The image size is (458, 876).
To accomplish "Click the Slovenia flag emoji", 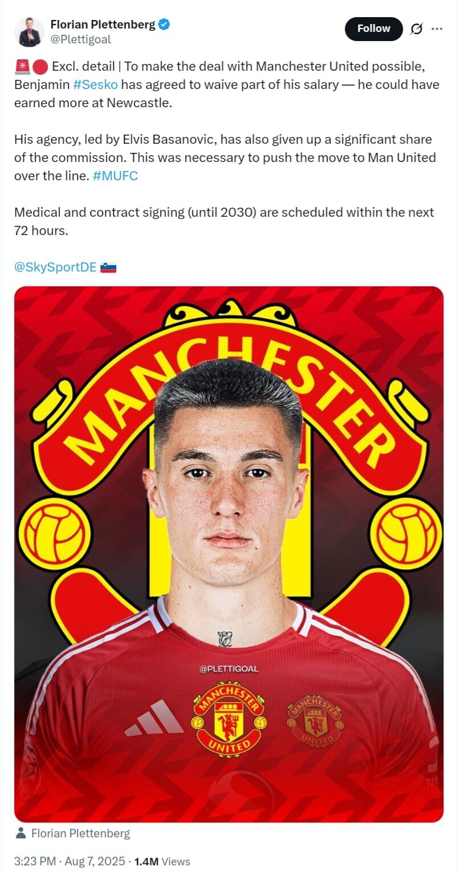I will pos(108,267).
